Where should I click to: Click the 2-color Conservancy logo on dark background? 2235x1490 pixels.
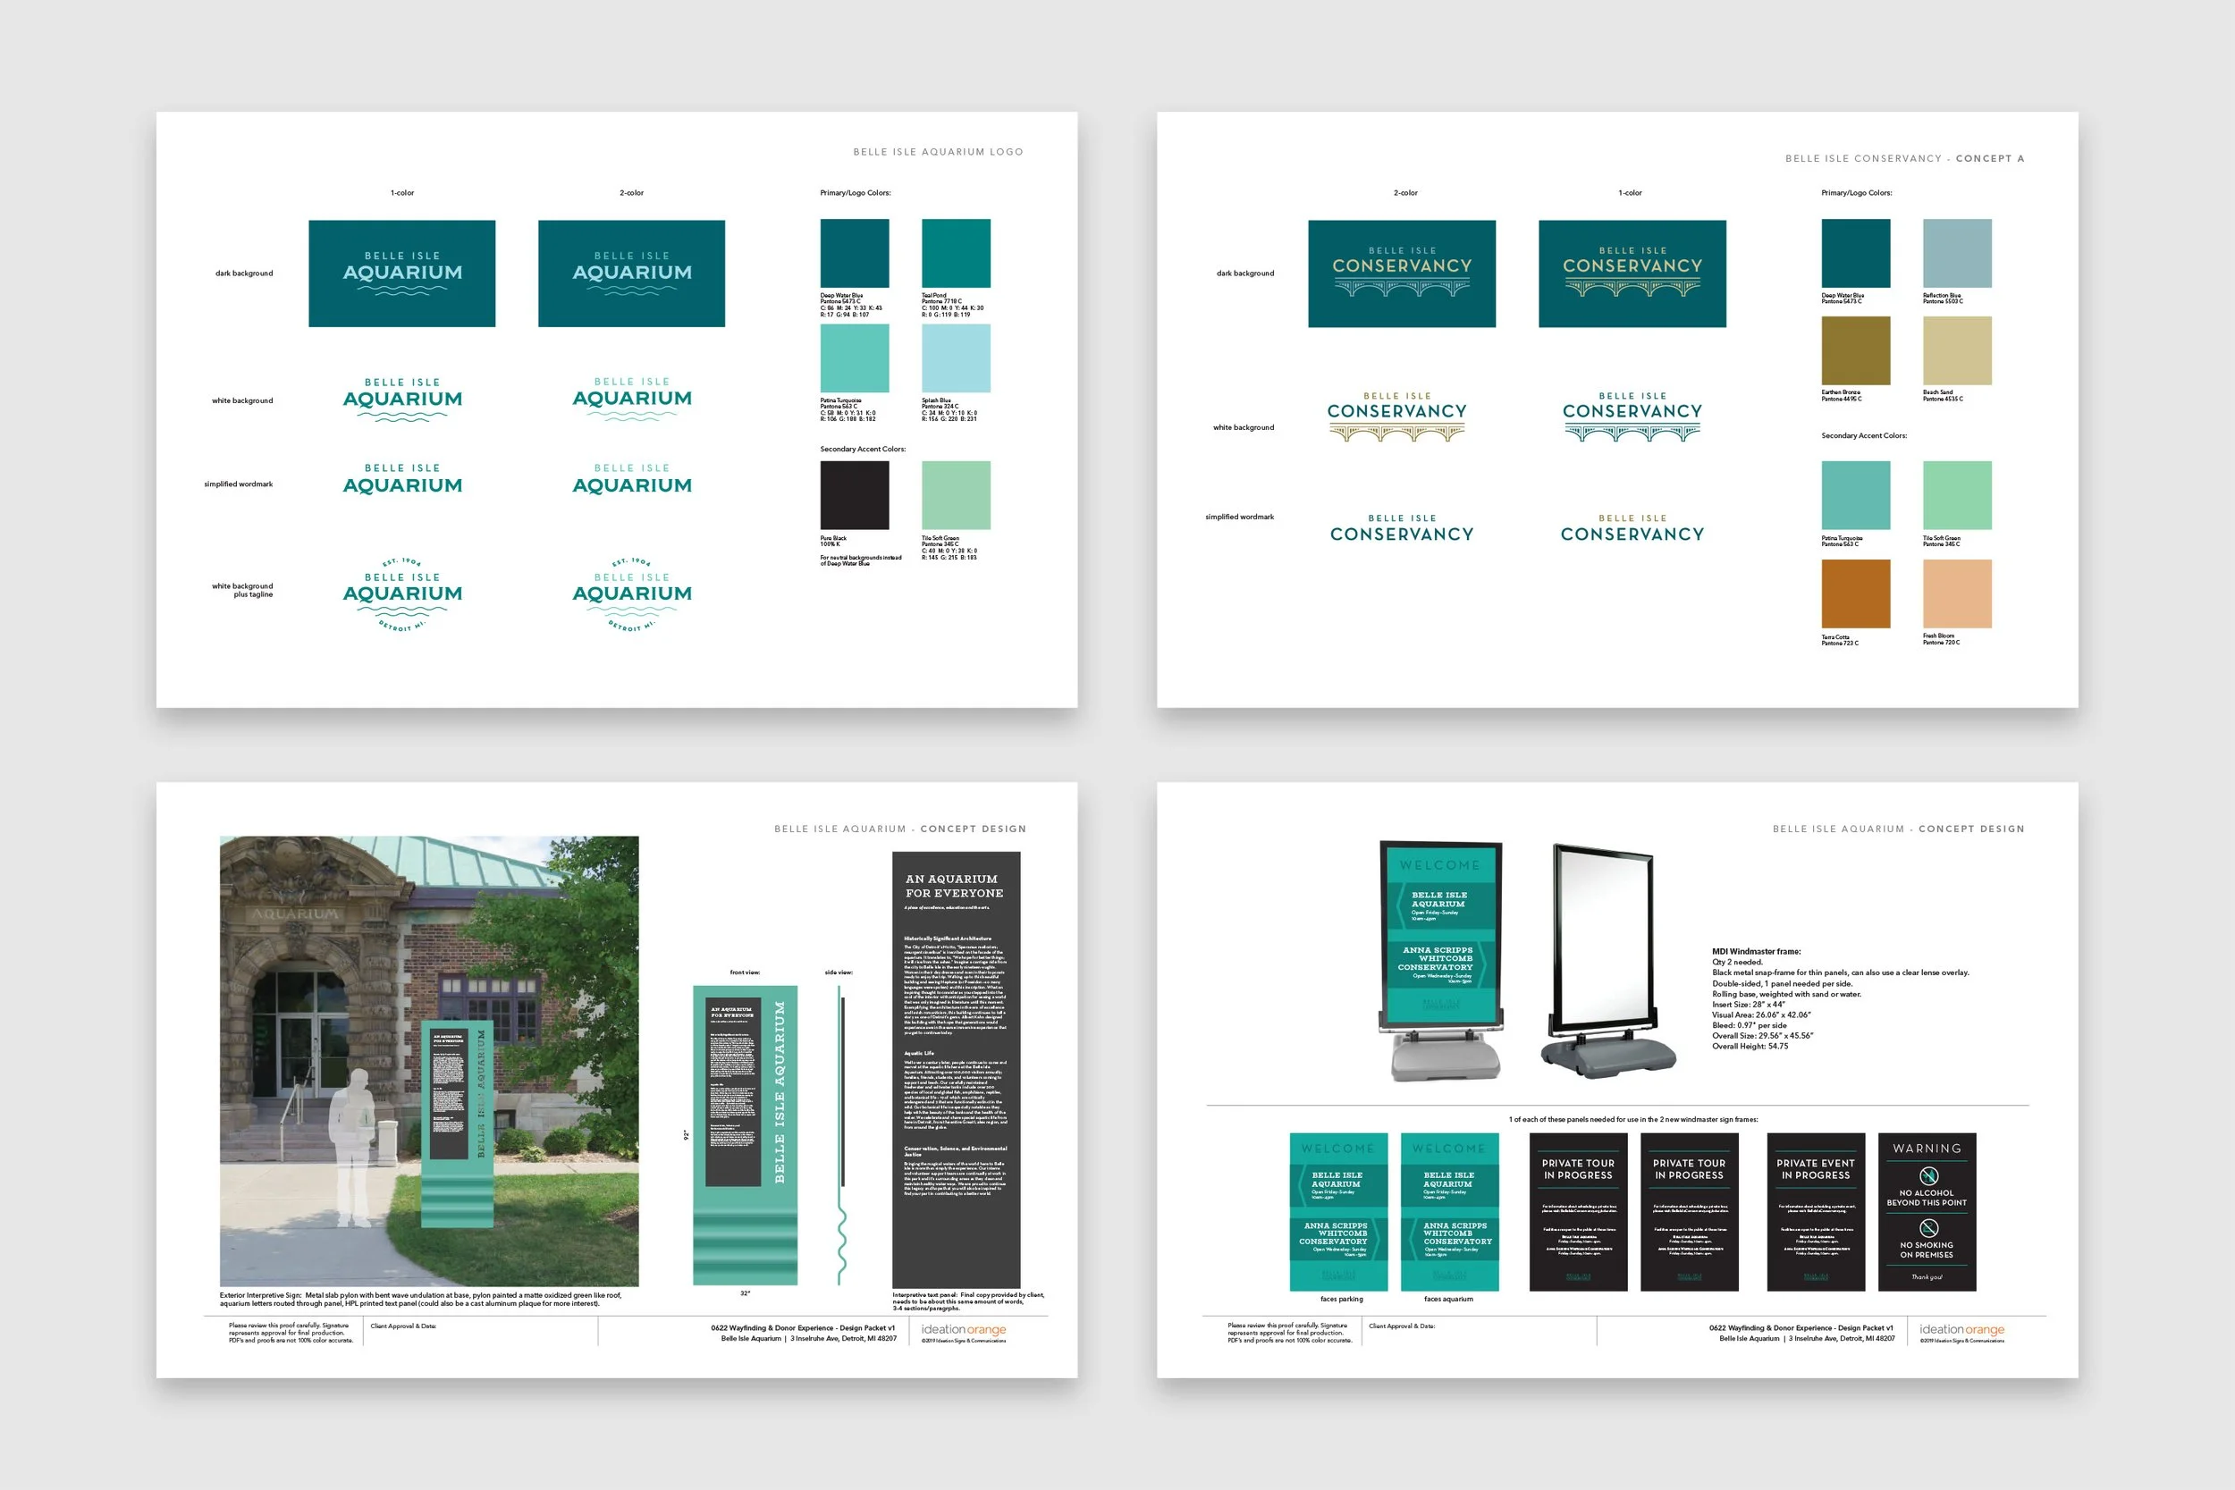(x=1402, y=274)
